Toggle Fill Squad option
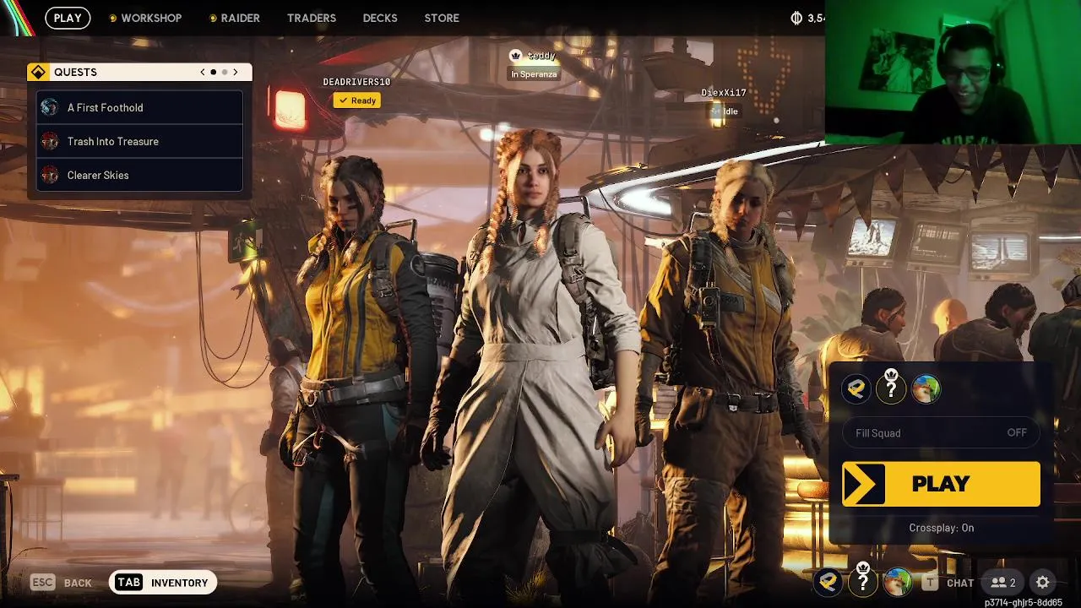1081x608 pixels. point(941,432)
